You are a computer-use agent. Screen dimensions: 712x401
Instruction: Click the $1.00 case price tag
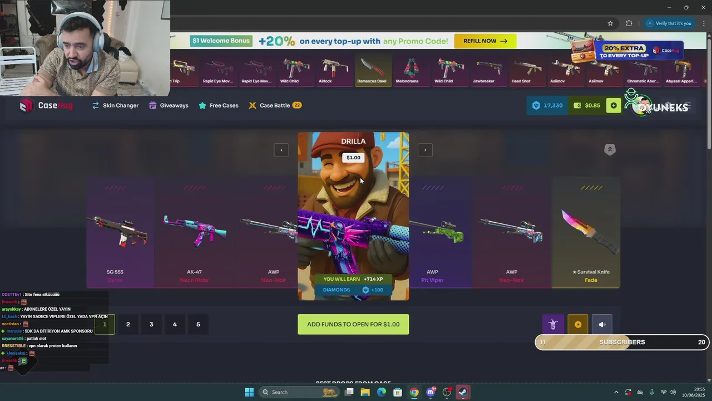pos(353,158)
